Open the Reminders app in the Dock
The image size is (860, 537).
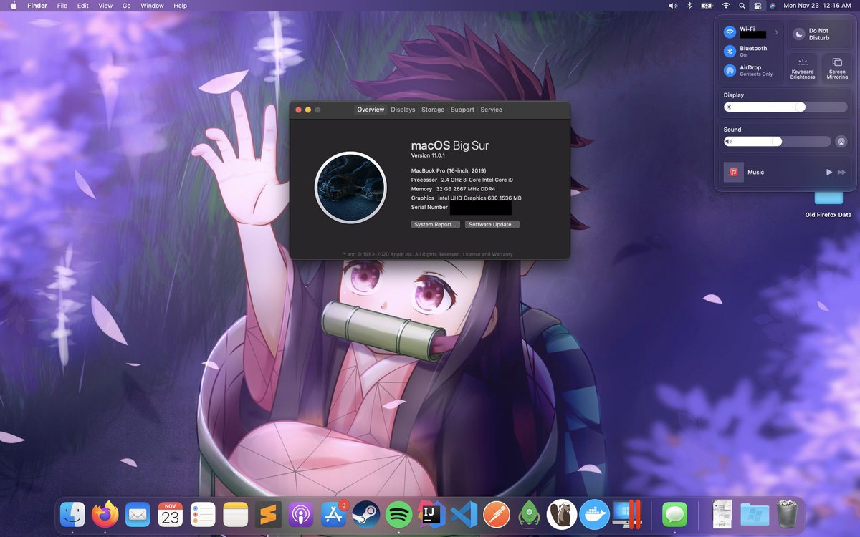coord(204,514)
